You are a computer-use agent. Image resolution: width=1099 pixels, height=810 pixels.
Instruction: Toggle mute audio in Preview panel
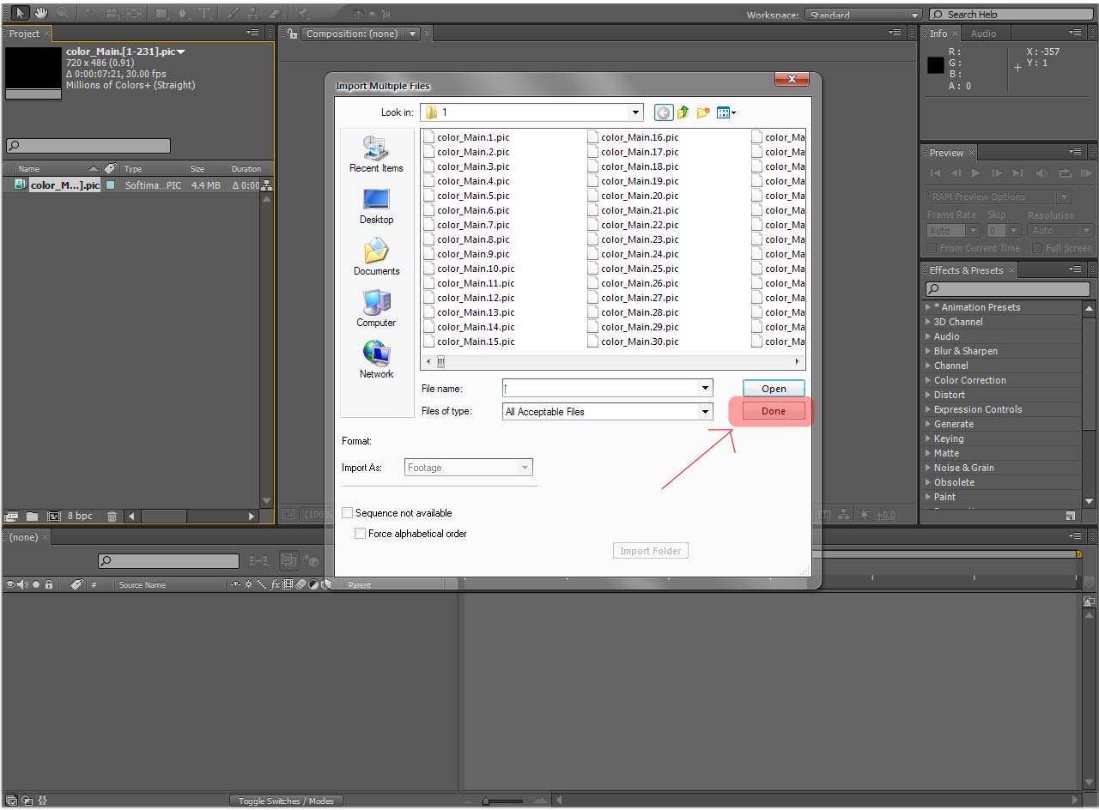1042,173
